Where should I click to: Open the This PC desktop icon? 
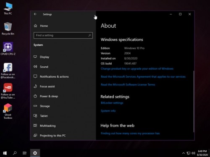[8, 8]
